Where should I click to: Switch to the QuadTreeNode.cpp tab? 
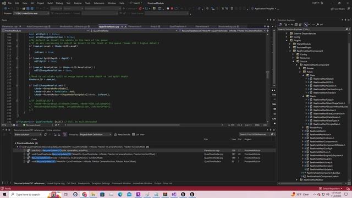109,26
